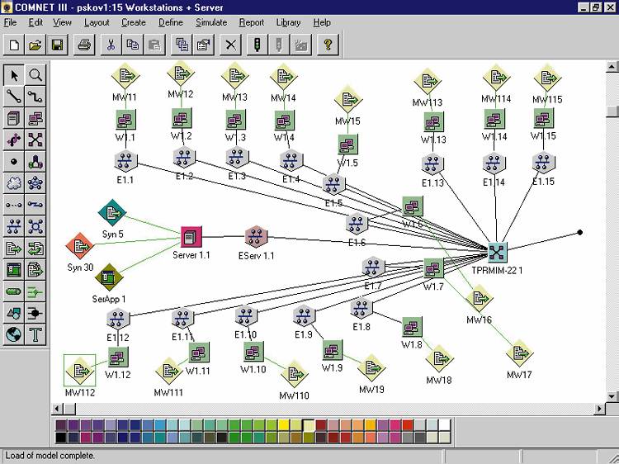619x464 pixels.
Task: Click the E1.5 label text
Action: click(x=334, y=203)
